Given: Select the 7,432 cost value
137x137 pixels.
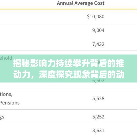Looking at the screenshot, I should 98,44.
